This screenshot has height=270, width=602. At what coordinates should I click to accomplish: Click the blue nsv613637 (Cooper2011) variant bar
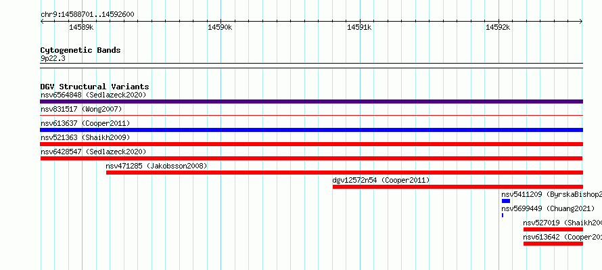(311, 130)
